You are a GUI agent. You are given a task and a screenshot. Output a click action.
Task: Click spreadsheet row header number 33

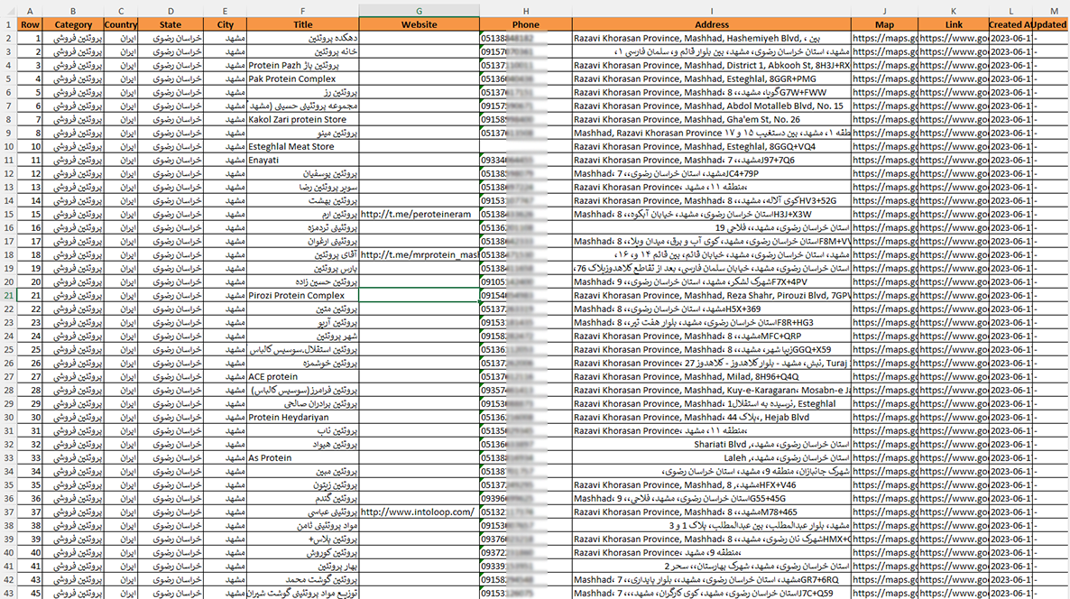coord(9,457)
